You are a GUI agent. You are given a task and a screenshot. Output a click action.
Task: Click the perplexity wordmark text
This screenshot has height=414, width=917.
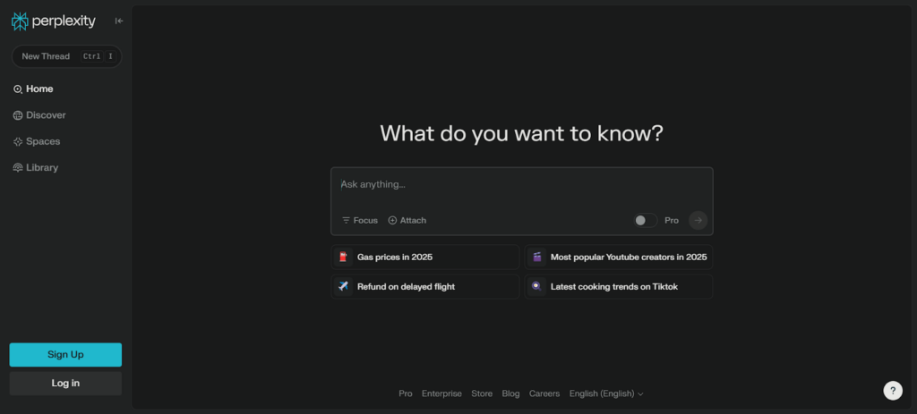tap(64, 22)
